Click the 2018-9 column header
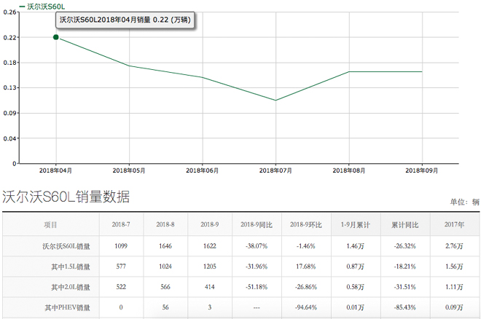The image size is (481, 319). 209,224
